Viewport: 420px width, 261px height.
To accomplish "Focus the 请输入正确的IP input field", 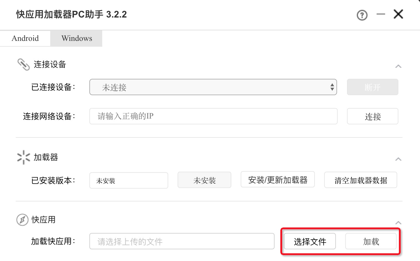I will [213, 116].
